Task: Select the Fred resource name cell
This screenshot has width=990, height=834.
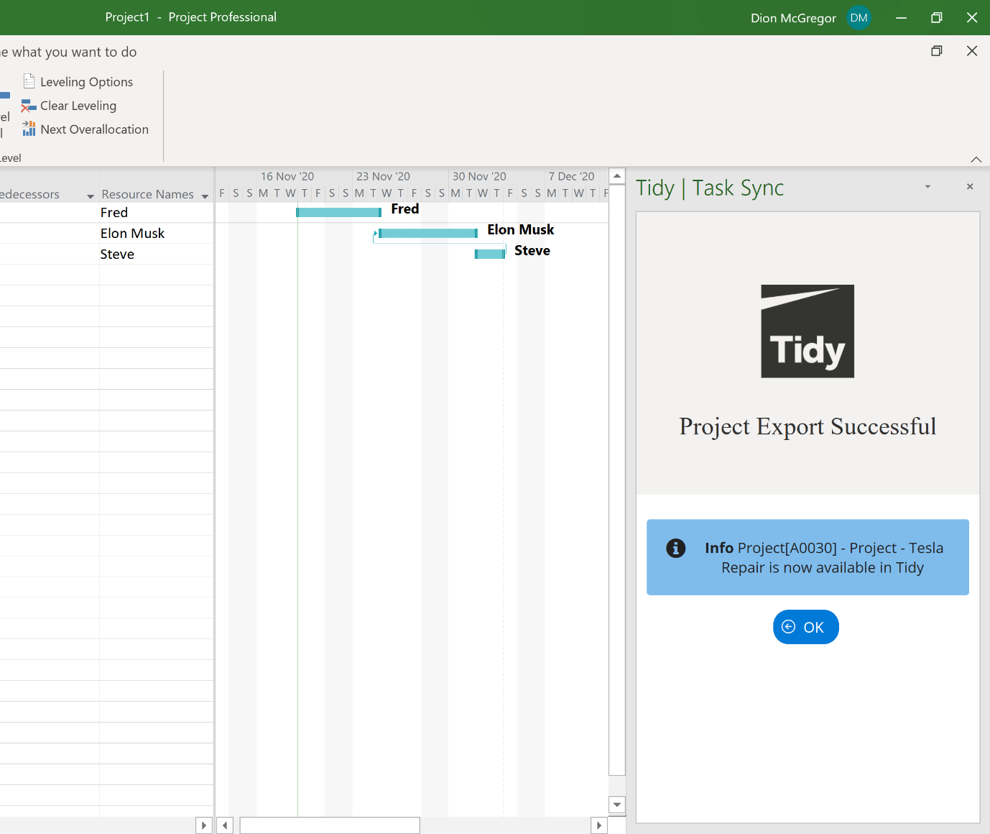Action: click(x=156, y=213)
